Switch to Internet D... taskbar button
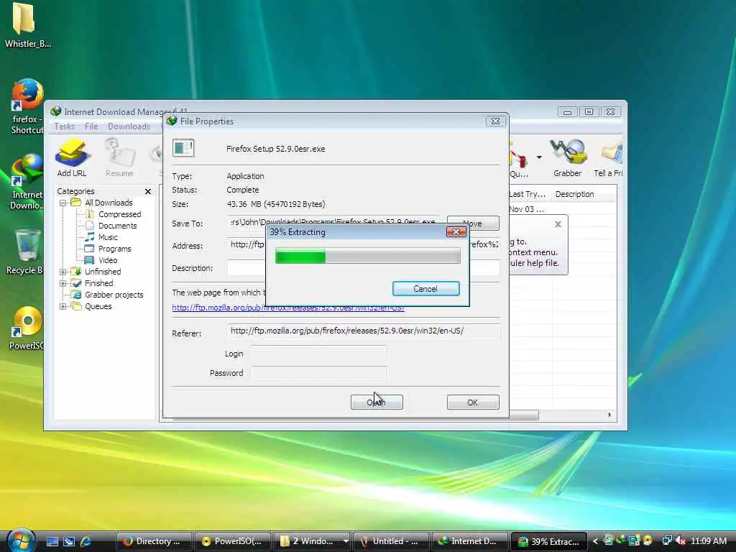The height and width of the screenshot is (552, 736). point(470,541)
